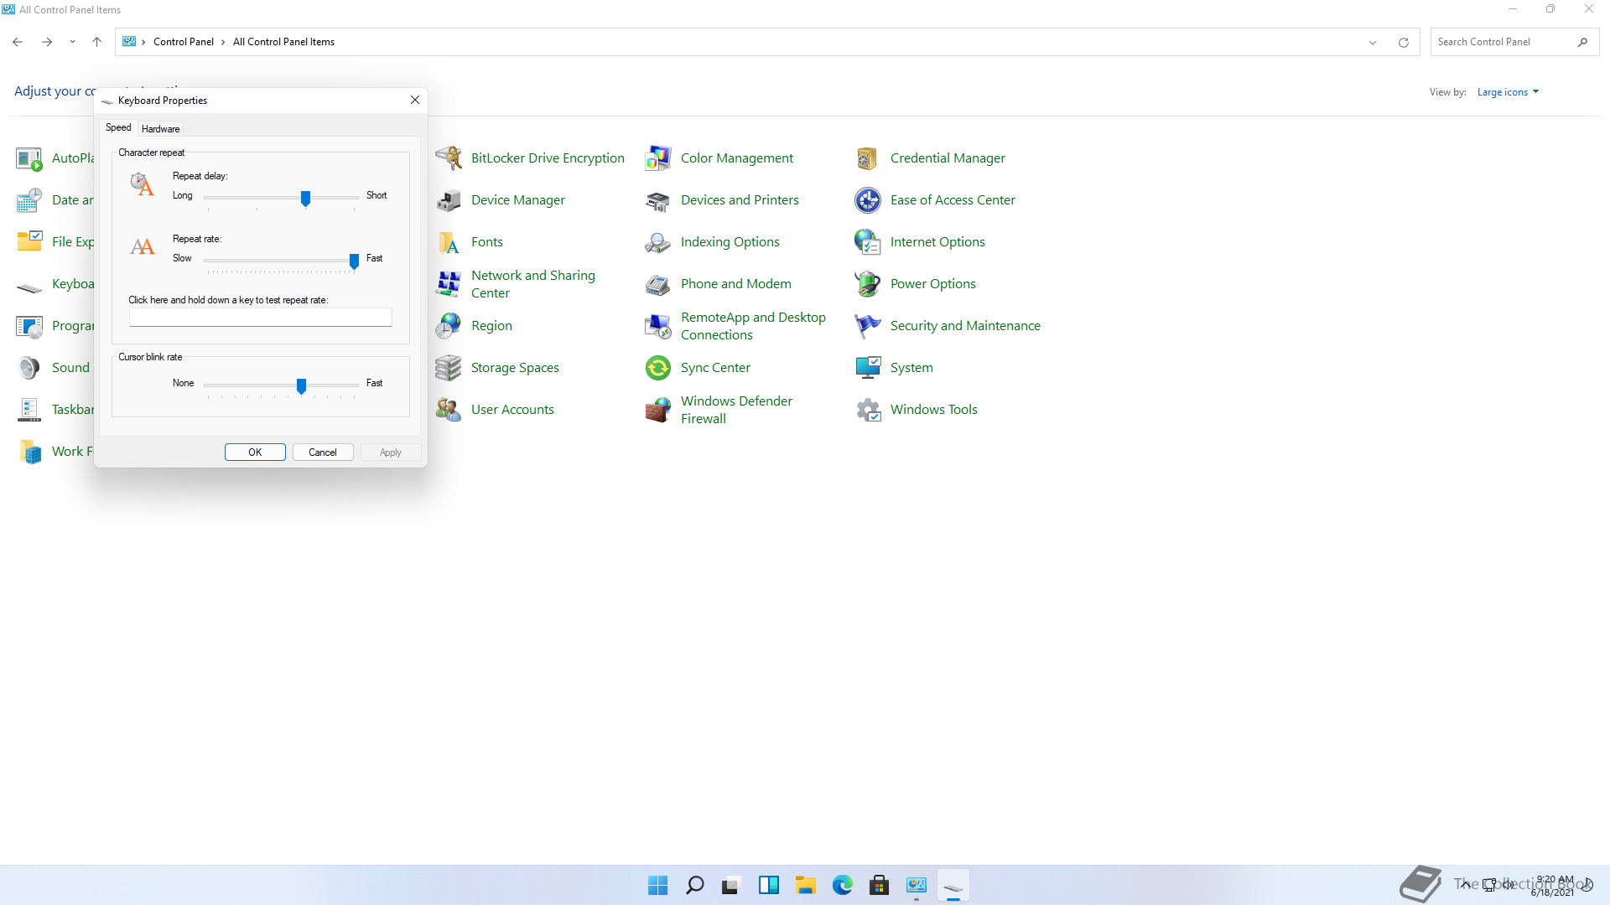Open the Storage Spaces icon
The height and width of the screenshot is (905, 1610).
[449, 367]
